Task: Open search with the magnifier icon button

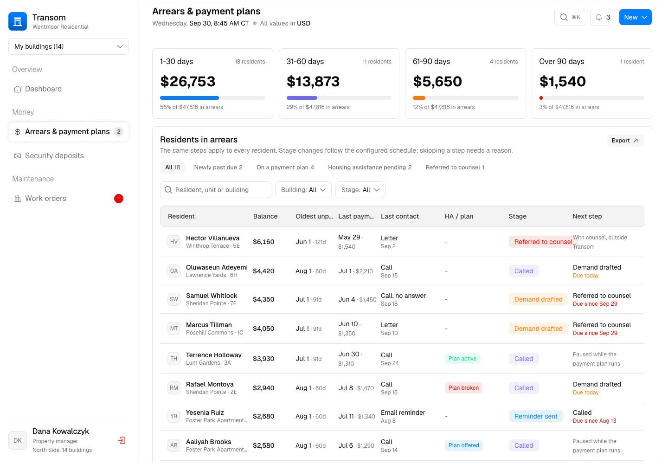Action: [x=570, y=17]
